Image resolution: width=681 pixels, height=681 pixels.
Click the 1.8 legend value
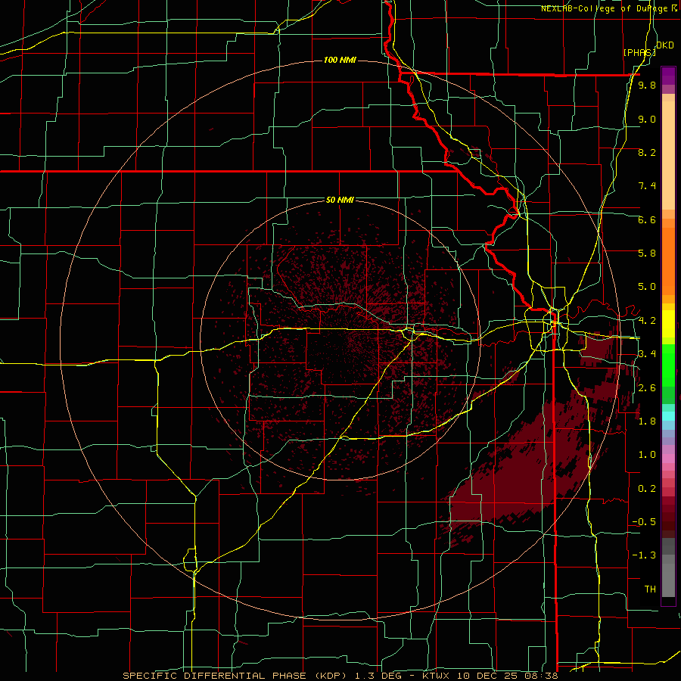click(x=647, y=421)
